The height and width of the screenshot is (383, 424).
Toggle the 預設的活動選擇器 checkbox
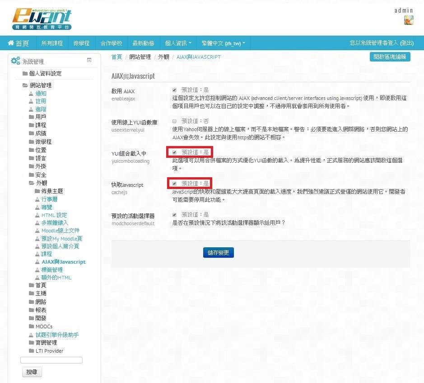174,215
